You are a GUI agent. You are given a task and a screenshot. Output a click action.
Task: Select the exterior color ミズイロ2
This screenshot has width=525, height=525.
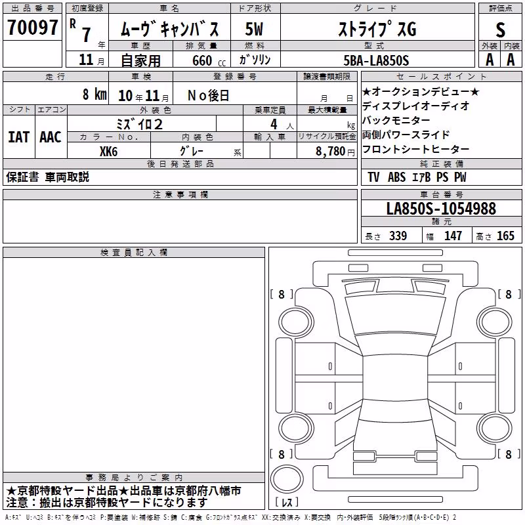click(x=140, y=125)
